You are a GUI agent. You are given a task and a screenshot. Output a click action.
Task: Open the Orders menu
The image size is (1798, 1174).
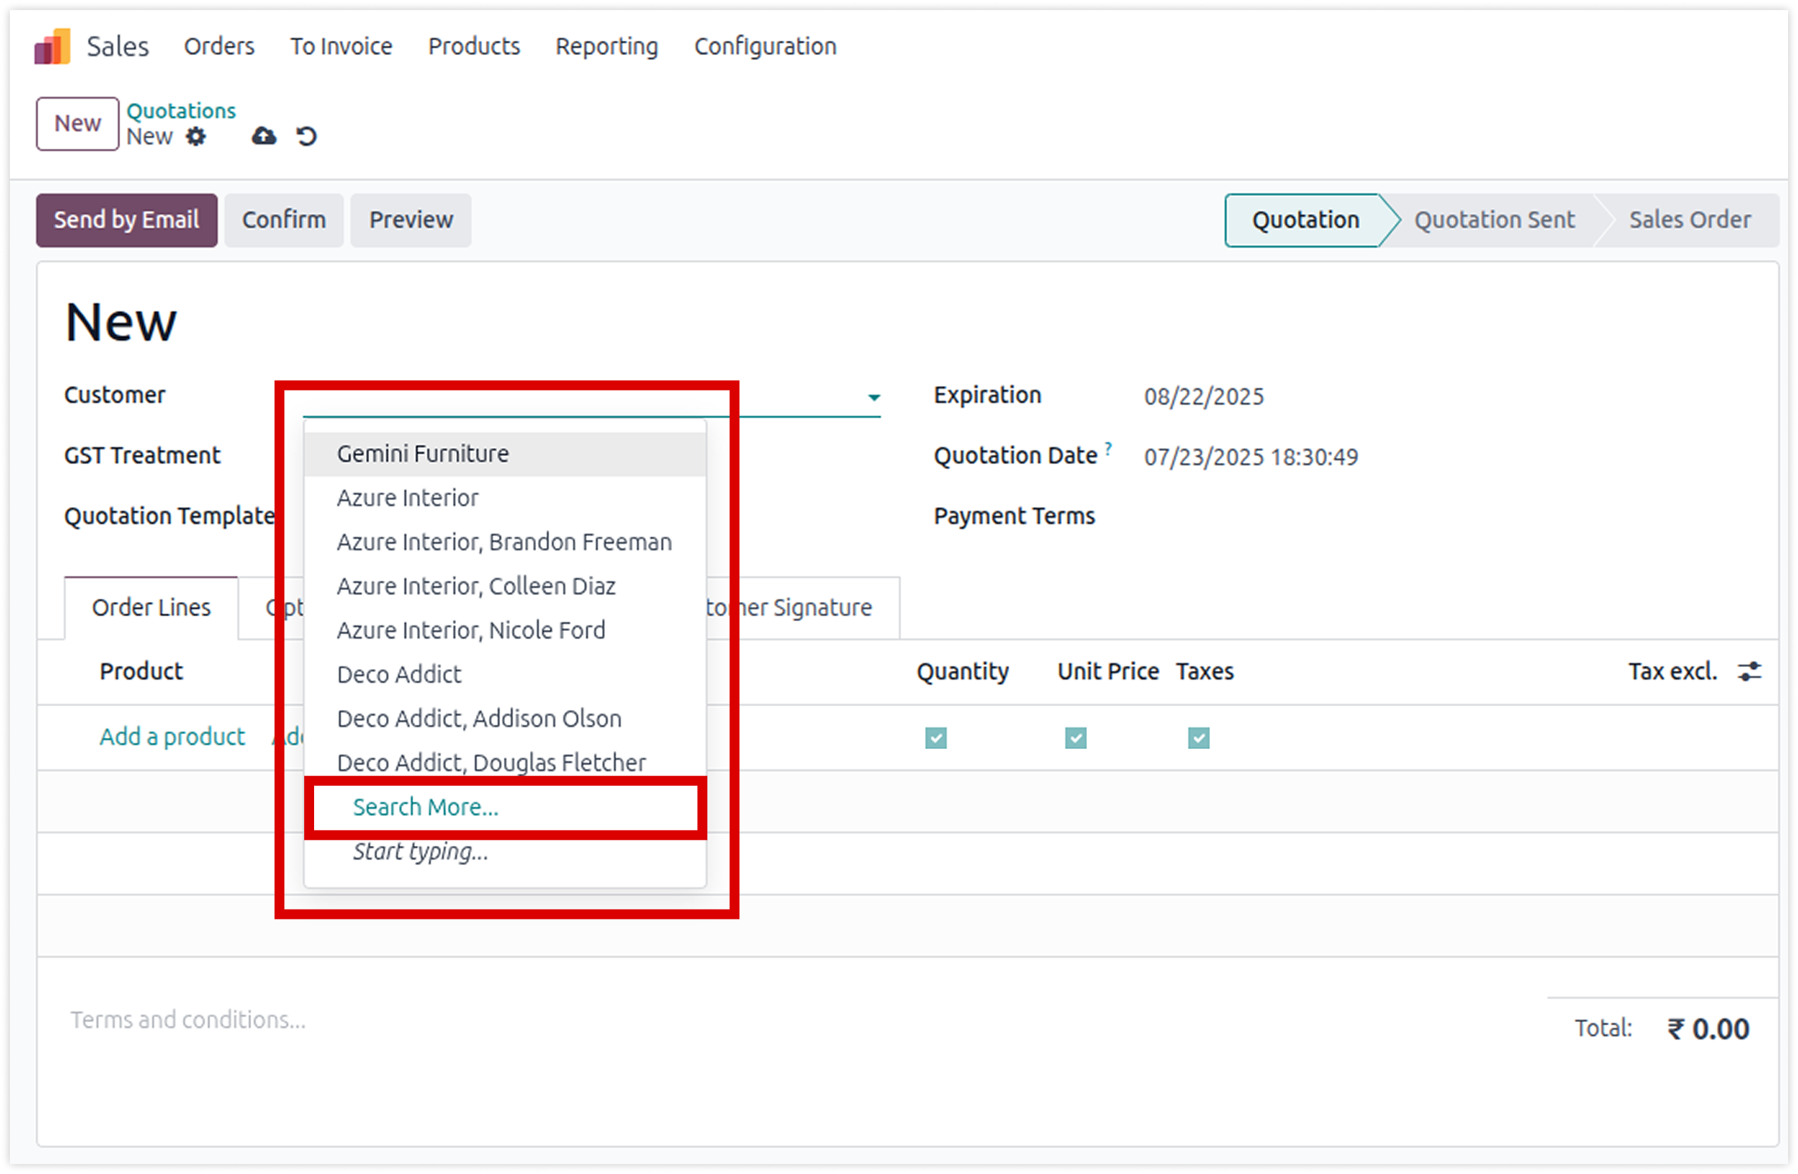pyautogui.click(x=219, y=47)
